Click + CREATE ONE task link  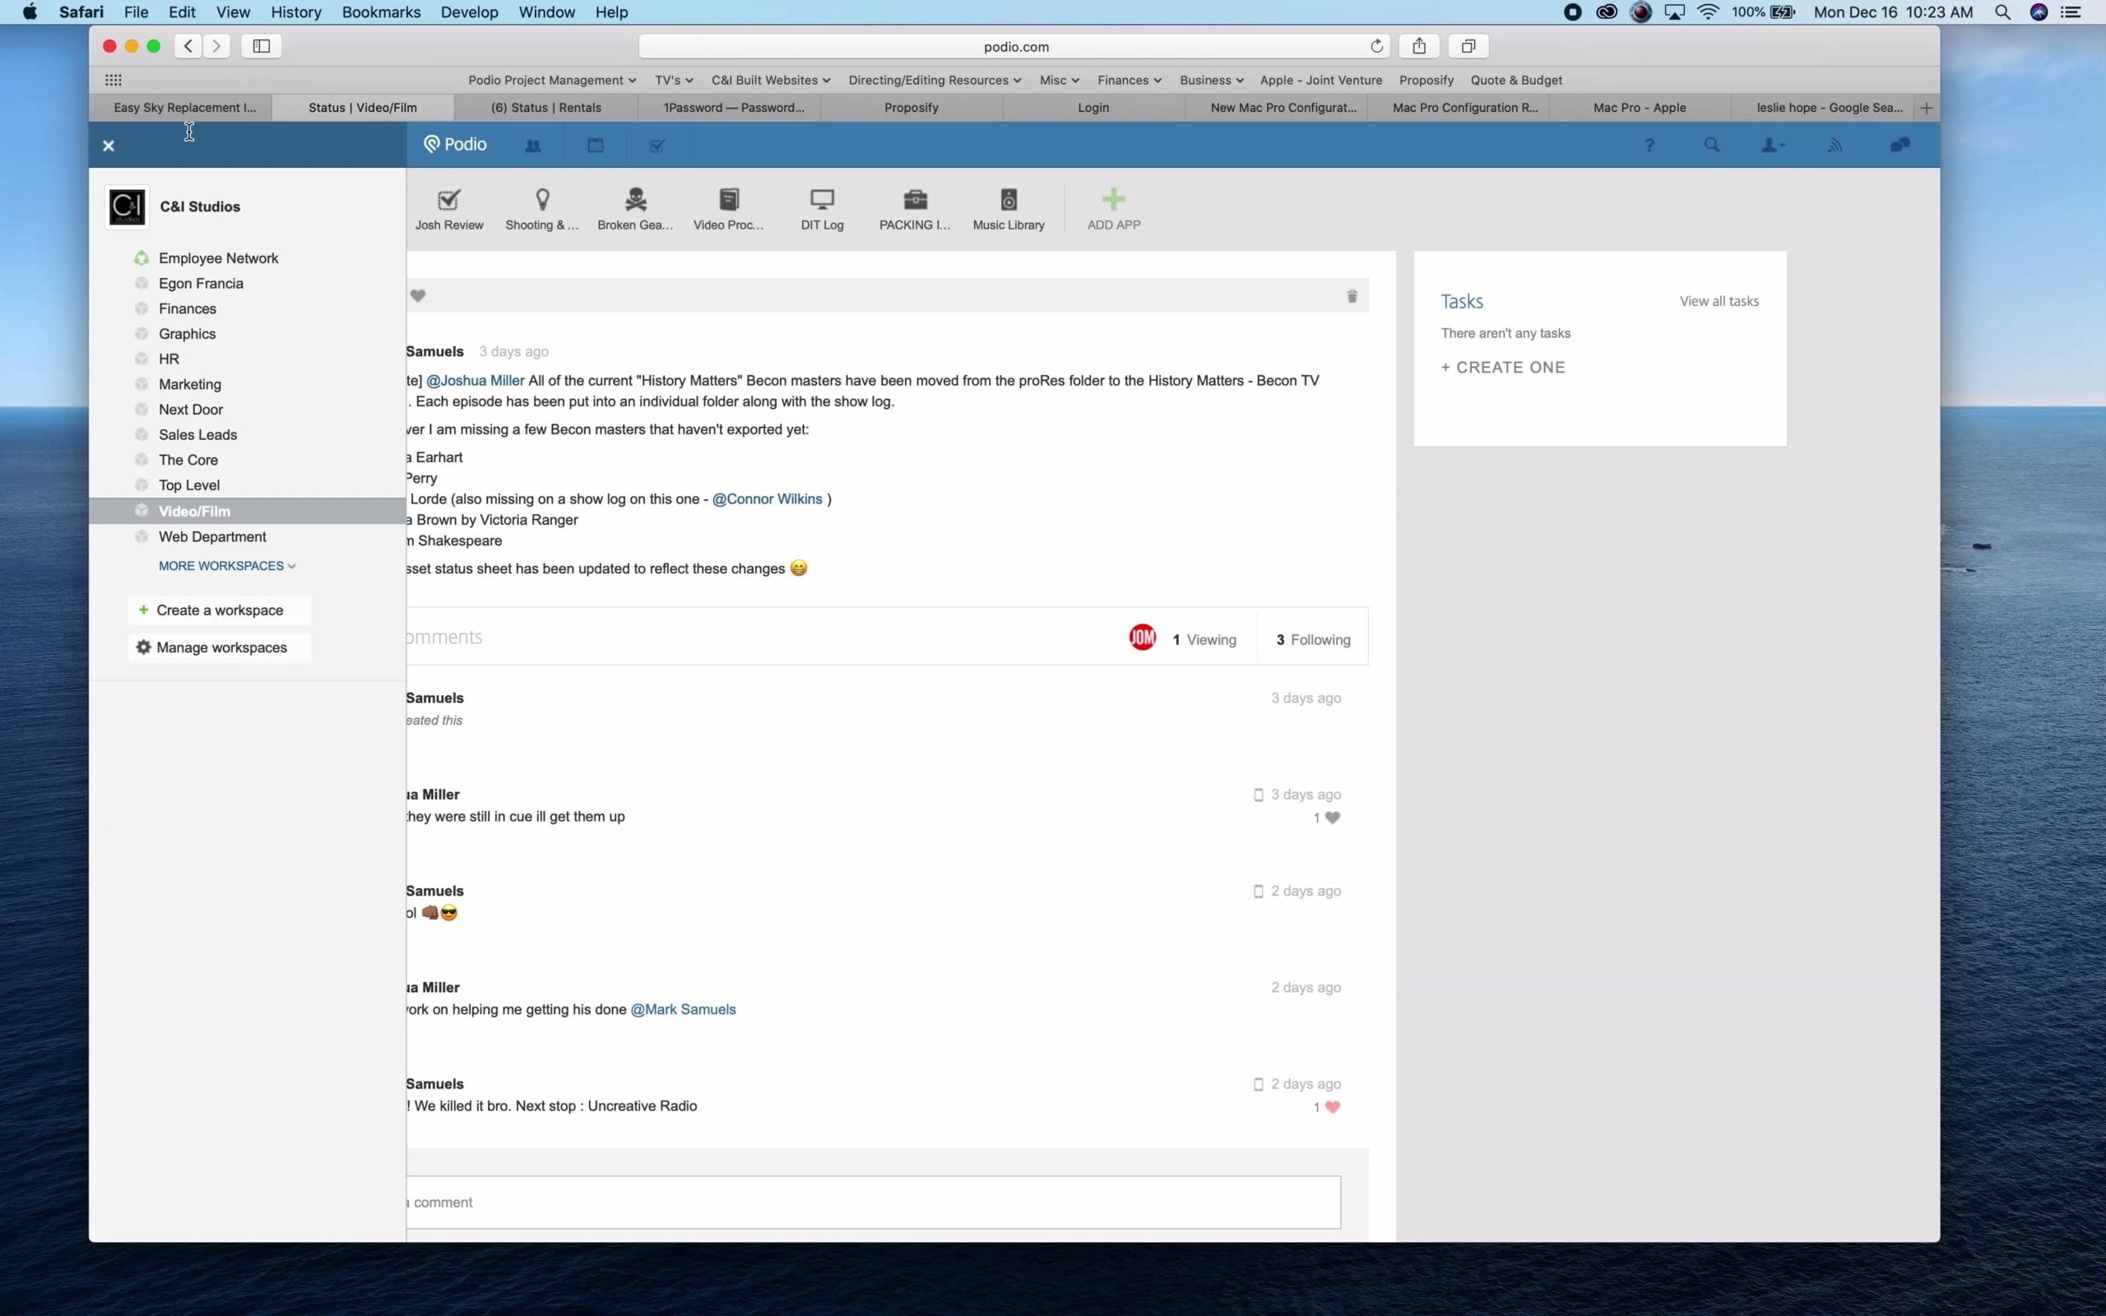(x=1503, y=368)
